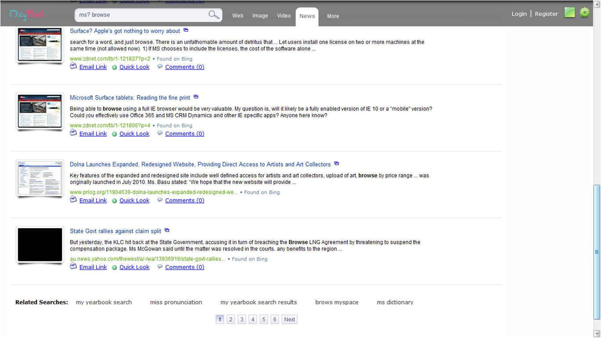Visit the www.prlog.org Dolna URL
601x338 pixels.
tap(154, 192)
